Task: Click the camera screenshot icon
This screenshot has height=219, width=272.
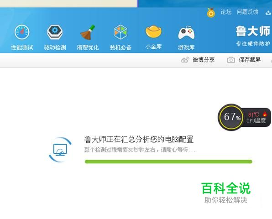Action: pos(231,60)
